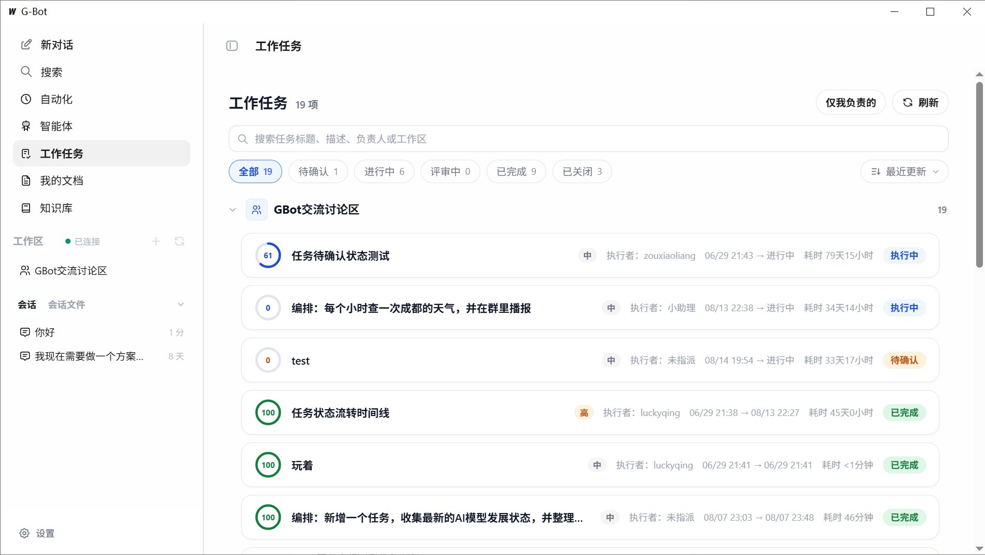The width and height of the screenshot is (985, 555).
Task: Toggle the sidebar panel icon beside 工作任务 header
Action: click(x=232, y=46)
